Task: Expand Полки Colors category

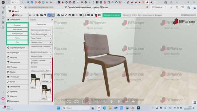Action: point(41,38)
